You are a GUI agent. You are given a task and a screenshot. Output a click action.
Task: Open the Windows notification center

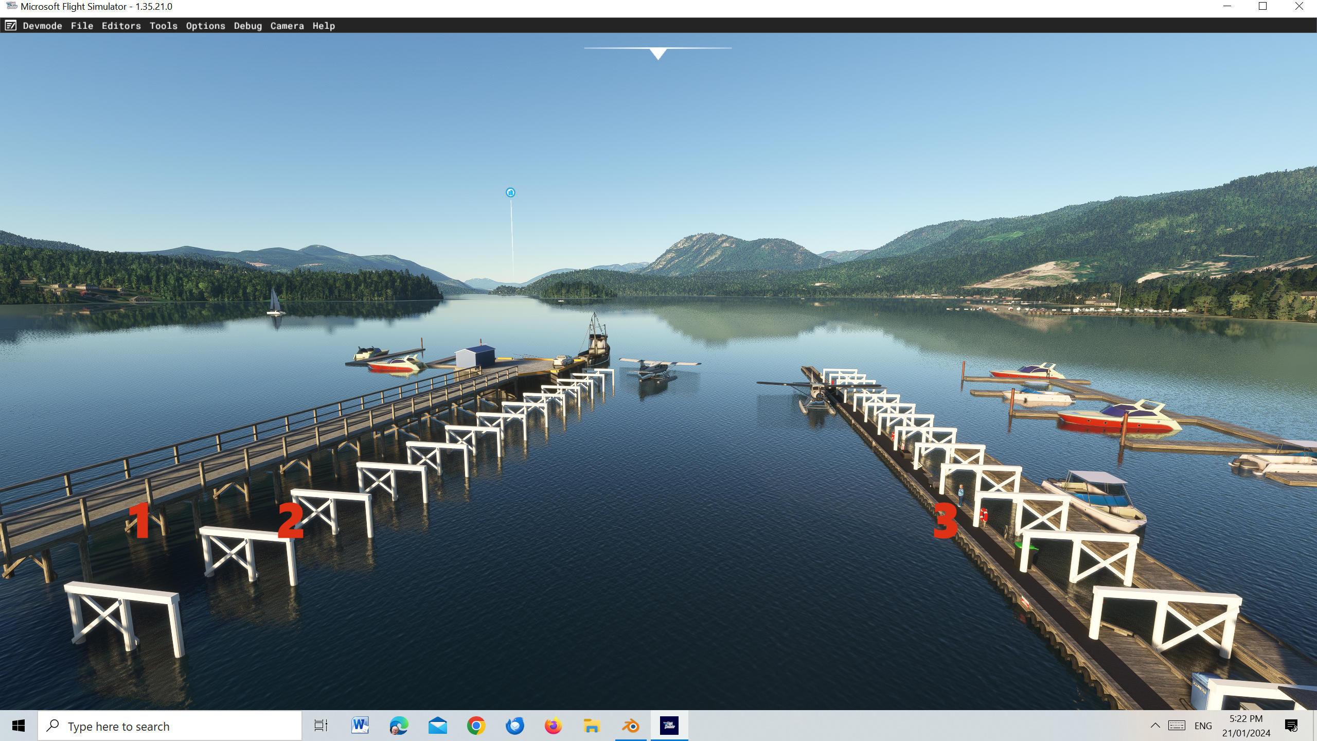click(1291, 726)
